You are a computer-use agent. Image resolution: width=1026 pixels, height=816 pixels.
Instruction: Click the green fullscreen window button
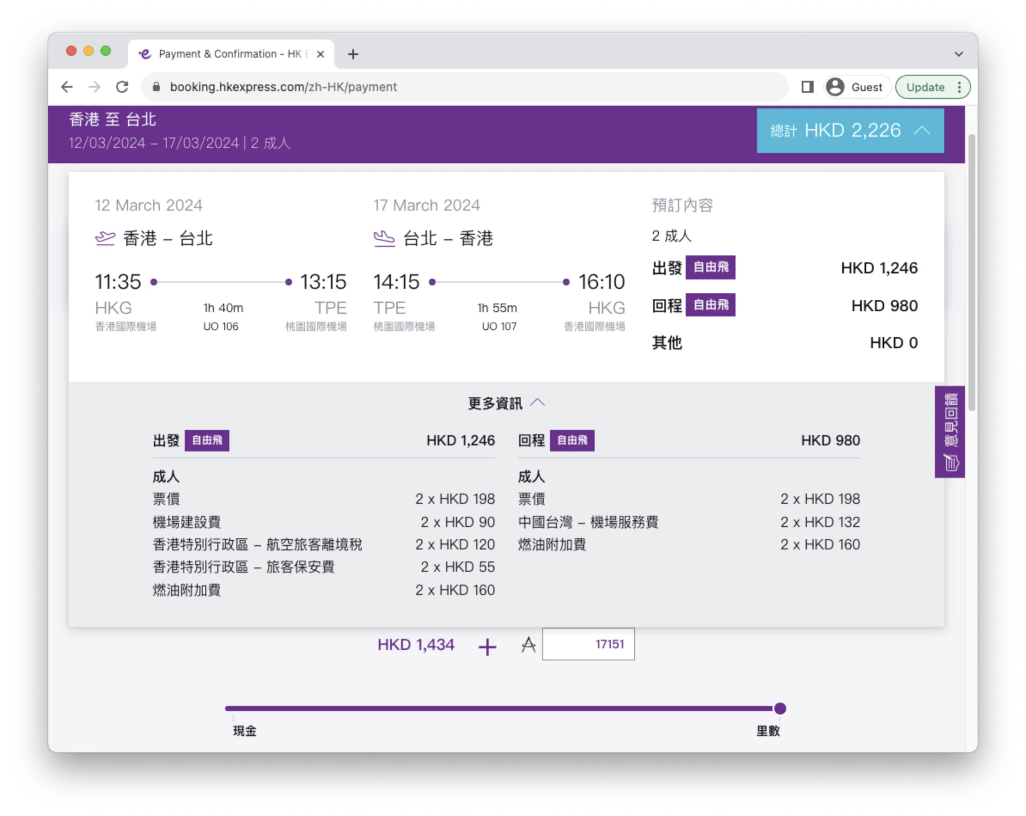(106, 51)
